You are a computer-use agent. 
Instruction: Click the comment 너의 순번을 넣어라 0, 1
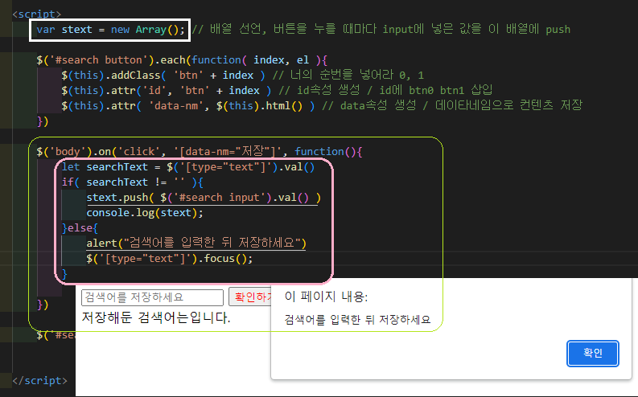(x=348, y=76)
